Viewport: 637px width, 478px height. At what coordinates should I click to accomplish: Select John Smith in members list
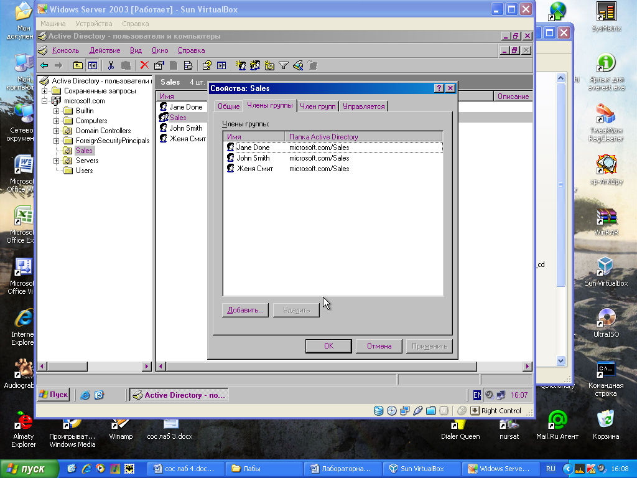pyautogui.click(x=333, y=157)
